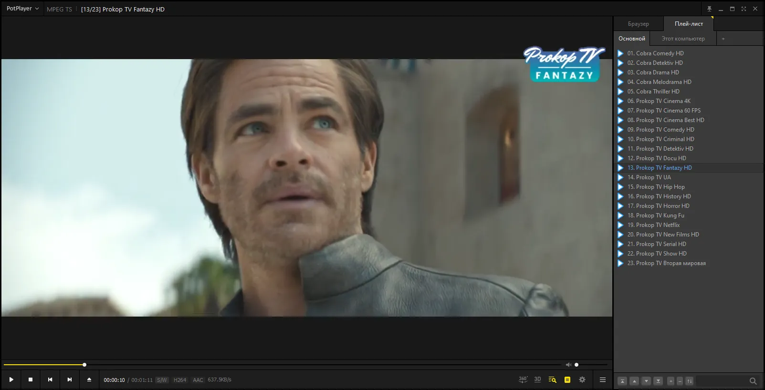Move selected playlist item up
This screenshot has height=390, width=765.
pyautogui.click(x=634, y=381)
